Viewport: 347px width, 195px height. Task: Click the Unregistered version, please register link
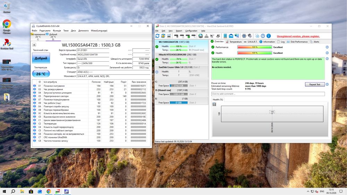[298, 36]
